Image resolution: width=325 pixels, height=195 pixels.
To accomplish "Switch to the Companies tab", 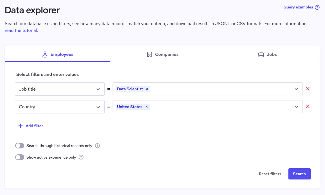I will (163, 54).
